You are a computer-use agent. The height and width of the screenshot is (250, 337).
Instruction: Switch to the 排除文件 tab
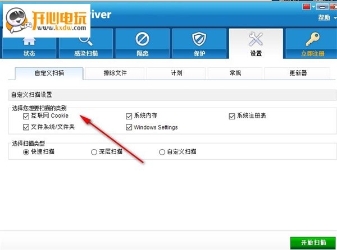pyautogui.click(x=115, y=73)
